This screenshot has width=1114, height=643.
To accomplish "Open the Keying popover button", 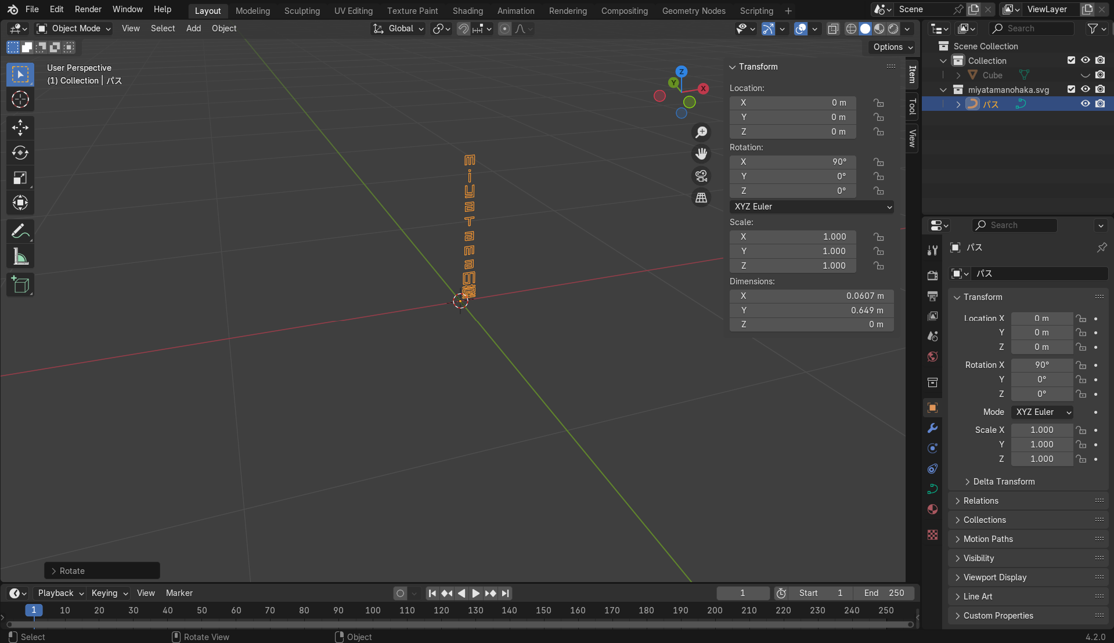I will click(110, 593).
